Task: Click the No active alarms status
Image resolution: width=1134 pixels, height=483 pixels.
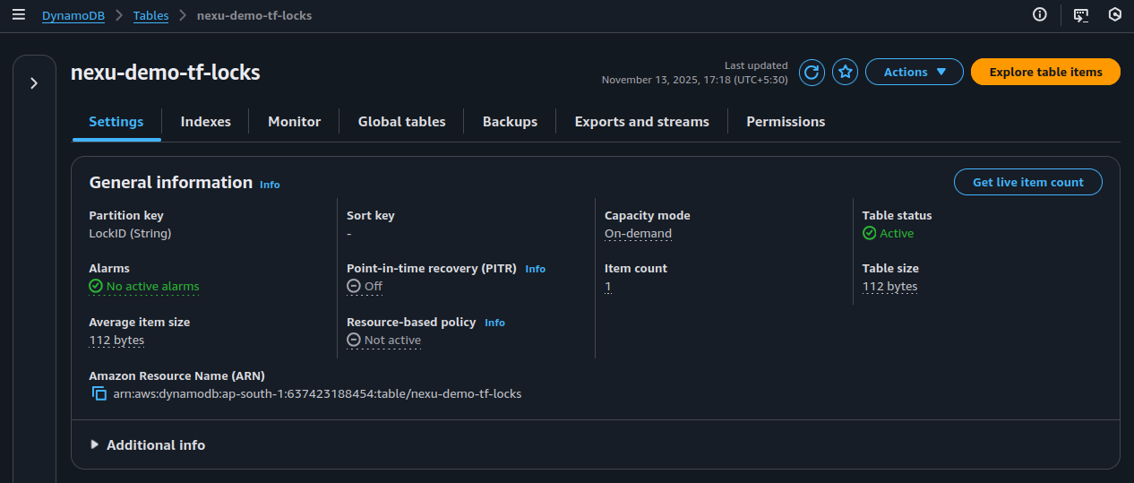Action: pyautogui.click(x=144, y=287)
